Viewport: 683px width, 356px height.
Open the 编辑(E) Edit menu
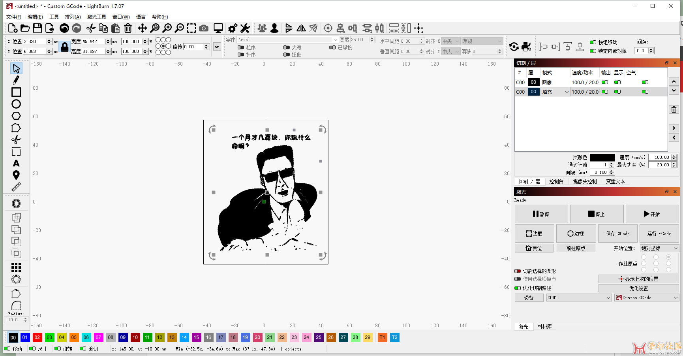tap(35, 17)
